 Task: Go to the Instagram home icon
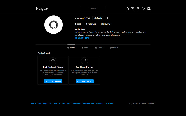click(127, 9)
